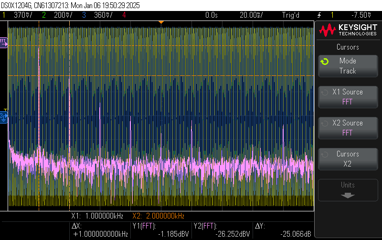Select the X1 Source FFT softkey
The height and width of the screenshot is (240, 382).
click(x=348, y=97)
